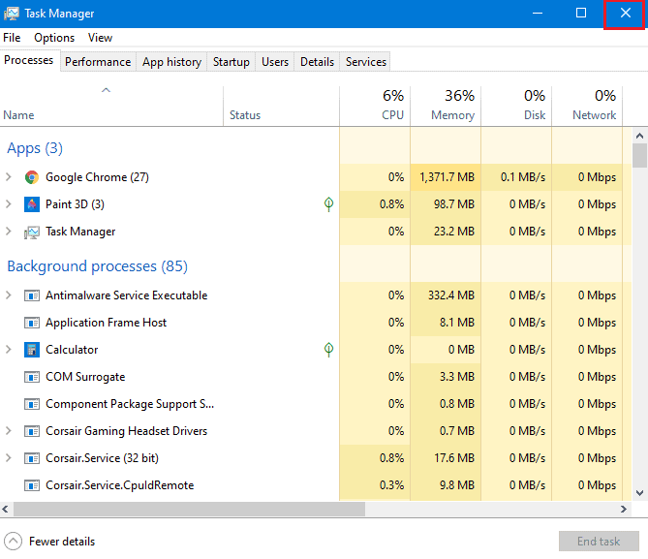
Task: Switch to the Users tab
Action: click(275, 62)
